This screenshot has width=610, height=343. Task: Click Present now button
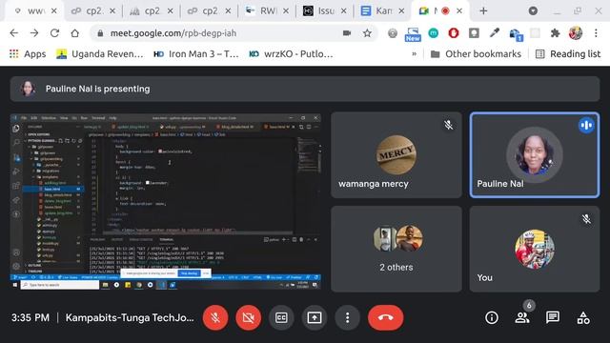point(315,317)
